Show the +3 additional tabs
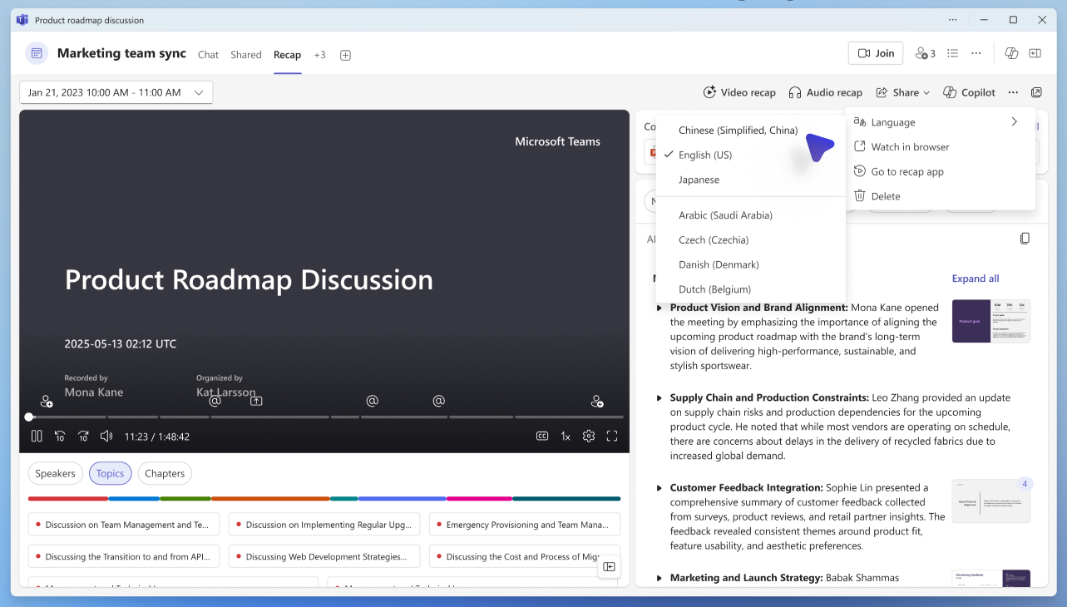 [319, 55]
